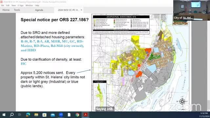Viewport: 210px width, 118px height.
Task: Open File Explorer from the taskbar
Action: click(x=36, y=115)
